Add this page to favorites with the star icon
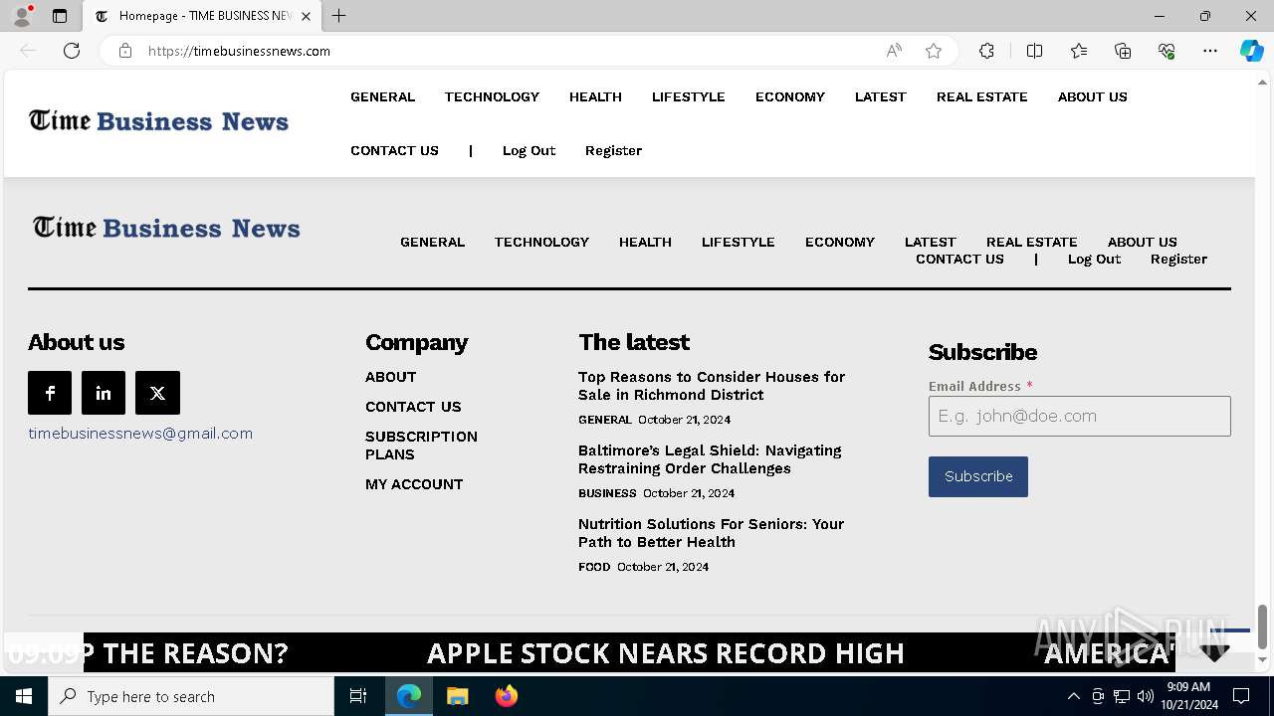 point(934,51)
